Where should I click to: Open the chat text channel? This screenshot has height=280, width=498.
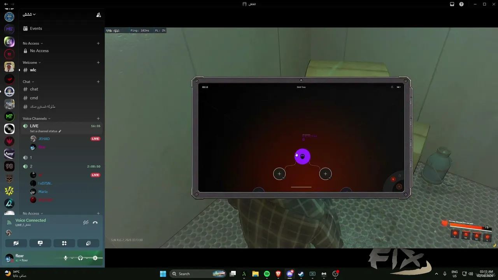tap(61, 89)
